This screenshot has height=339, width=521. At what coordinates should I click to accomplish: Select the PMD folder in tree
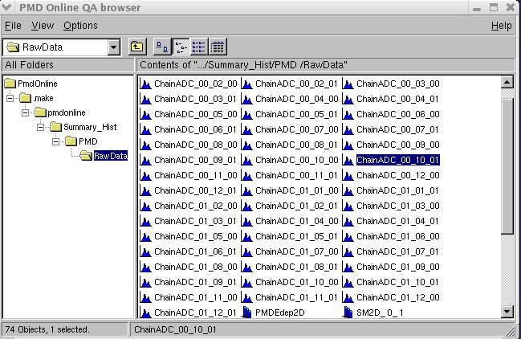point(81,141)
